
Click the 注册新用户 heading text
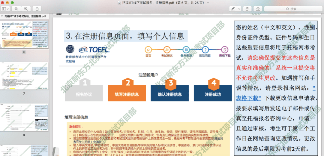coord(148,75)
